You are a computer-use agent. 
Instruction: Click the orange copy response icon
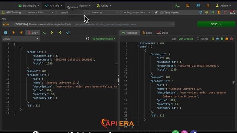click(x=227, y=39)
